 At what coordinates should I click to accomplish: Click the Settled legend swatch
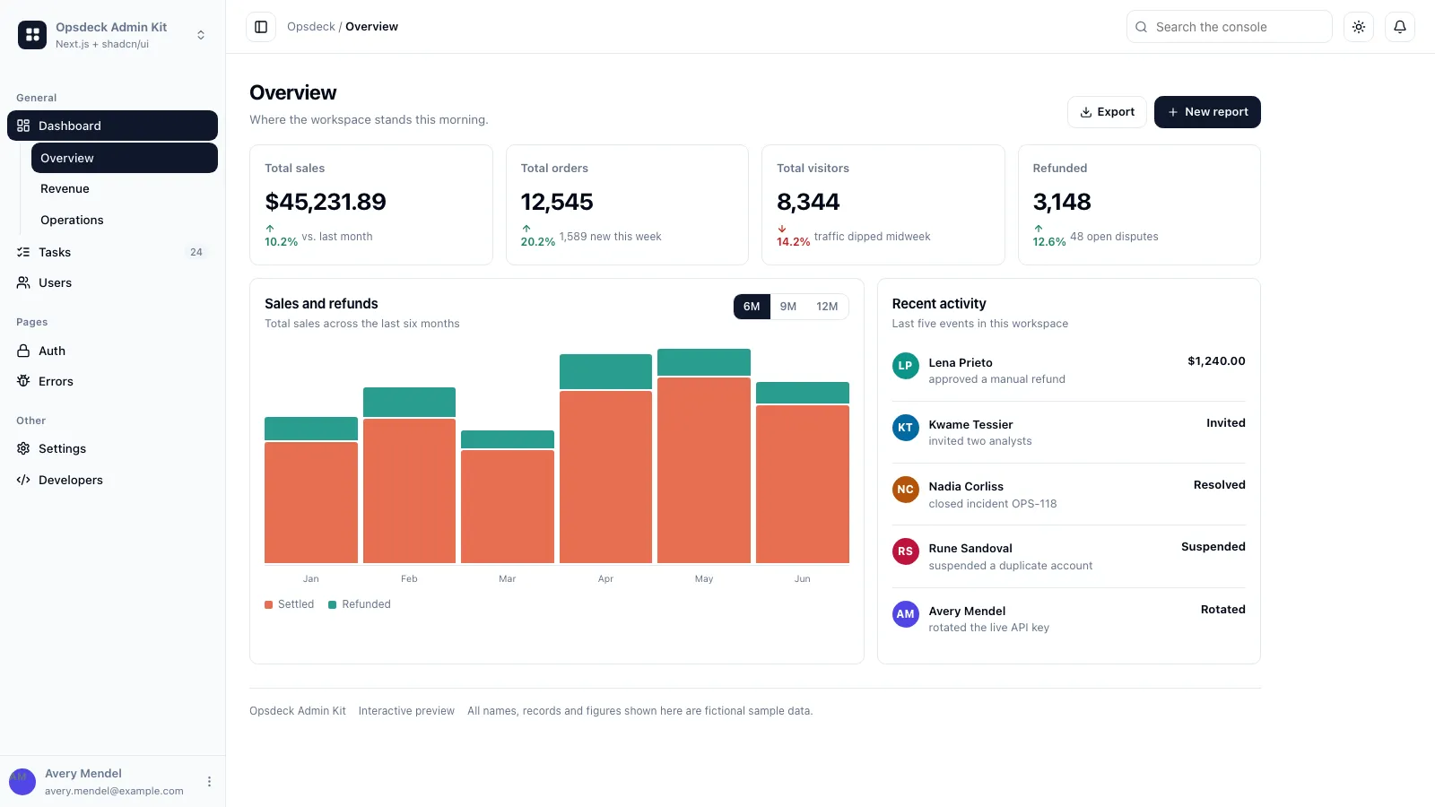tap(268, 604)
